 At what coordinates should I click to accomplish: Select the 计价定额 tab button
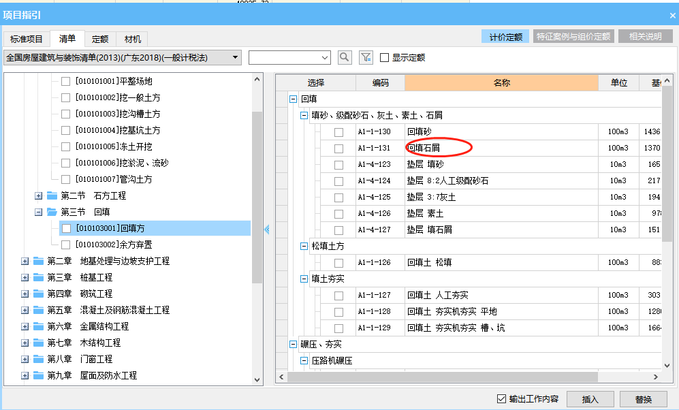[x=506, y=37]
